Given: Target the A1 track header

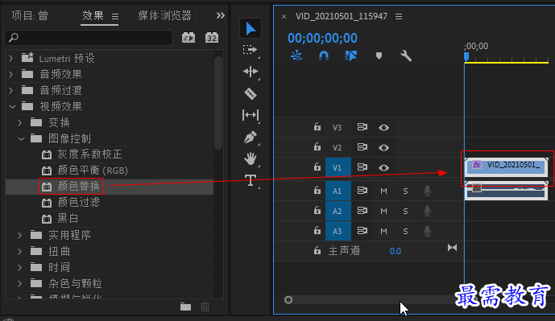Looking at the screenshot, I should pyautogui.click(x=338, y=191).
